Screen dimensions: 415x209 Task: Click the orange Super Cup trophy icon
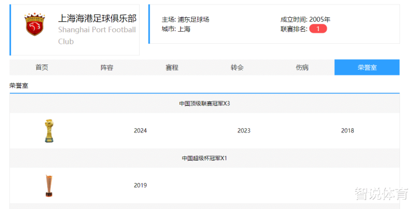48,185
